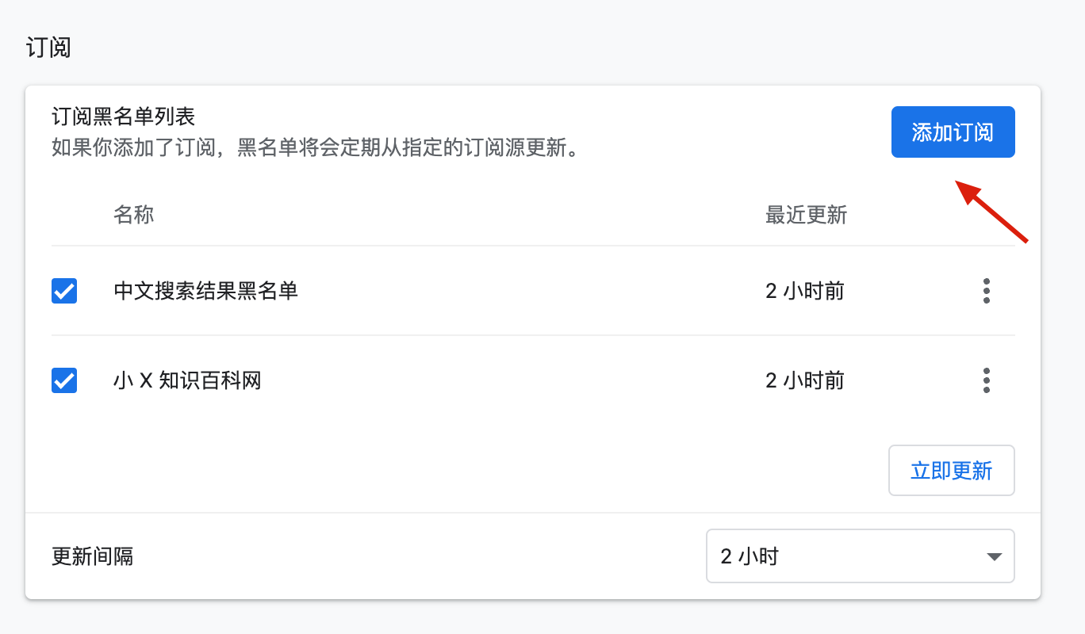Click the 最近更新 column header
Screen dimensions: 1085x634
coord(806,215)
